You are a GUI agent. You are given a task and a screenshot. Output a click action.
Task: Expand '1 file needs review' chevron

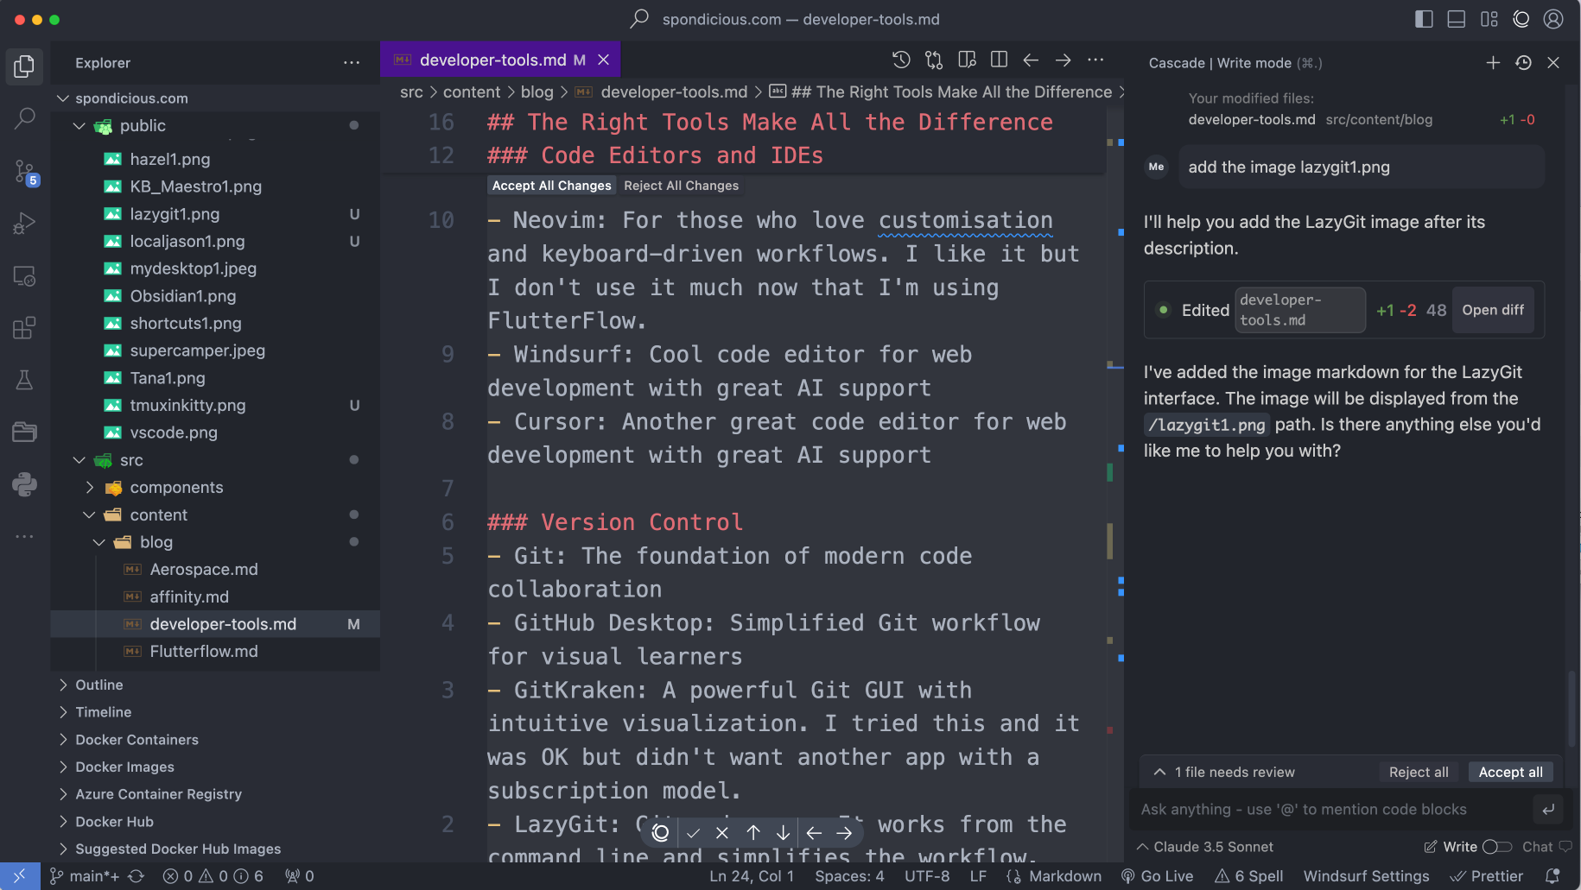[1160, 772]
